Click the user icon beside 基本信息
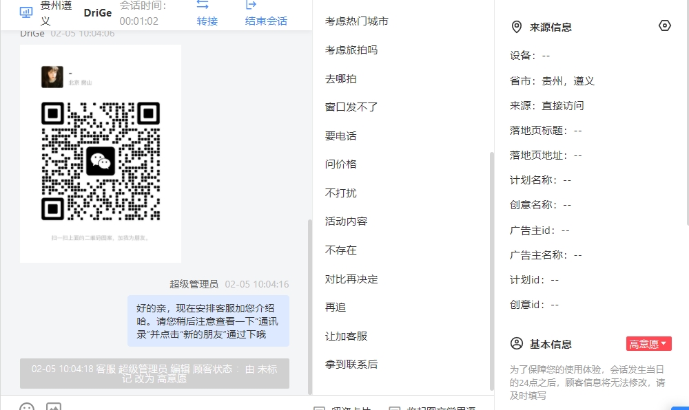 [x=517, y=343]
